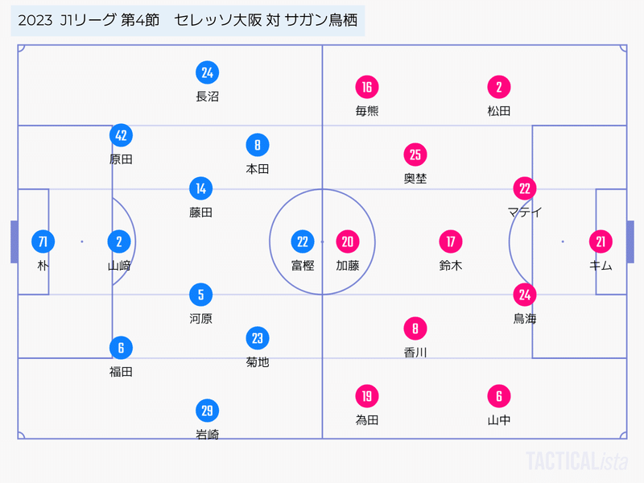Pick blue player 8 本田 marker

click(257, 145)
